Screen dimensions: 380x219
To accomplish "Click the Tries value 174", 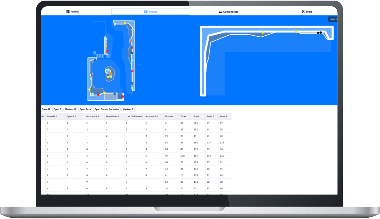I will 196,182.
